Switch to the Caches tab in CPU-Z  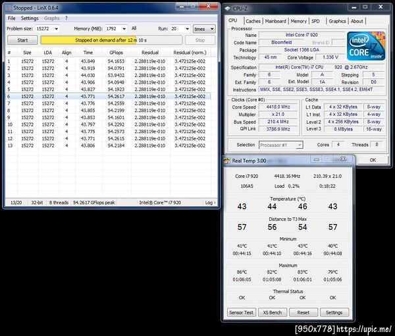253,21
